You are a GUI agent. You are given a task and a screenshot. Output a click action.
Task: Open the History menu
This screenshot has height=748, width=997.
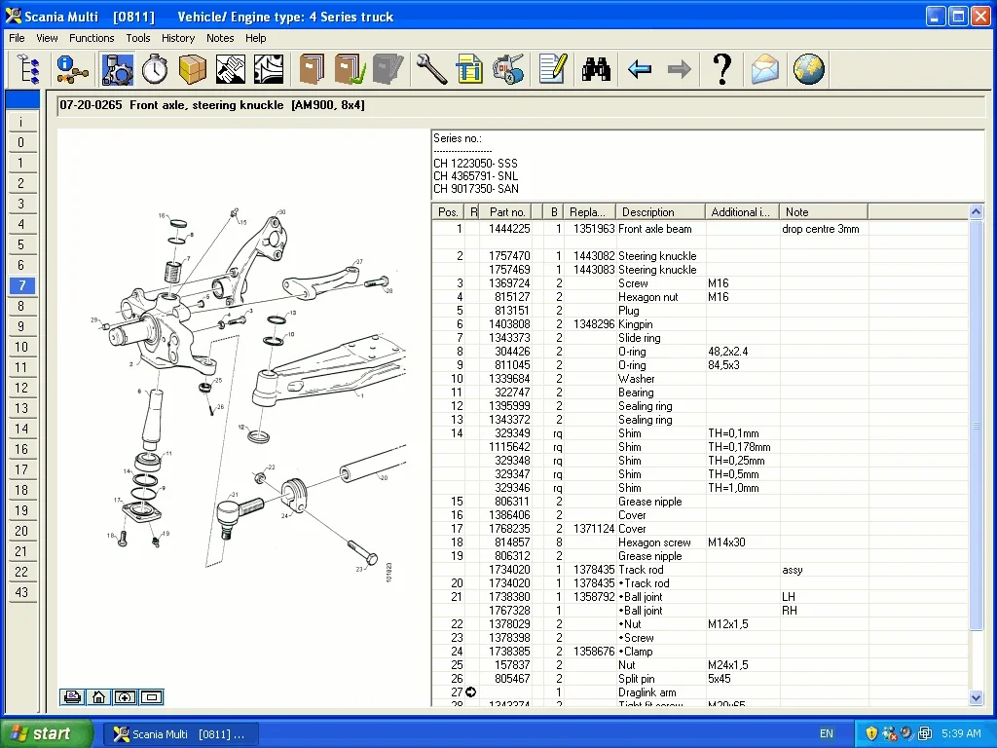(x=178, y=38)
